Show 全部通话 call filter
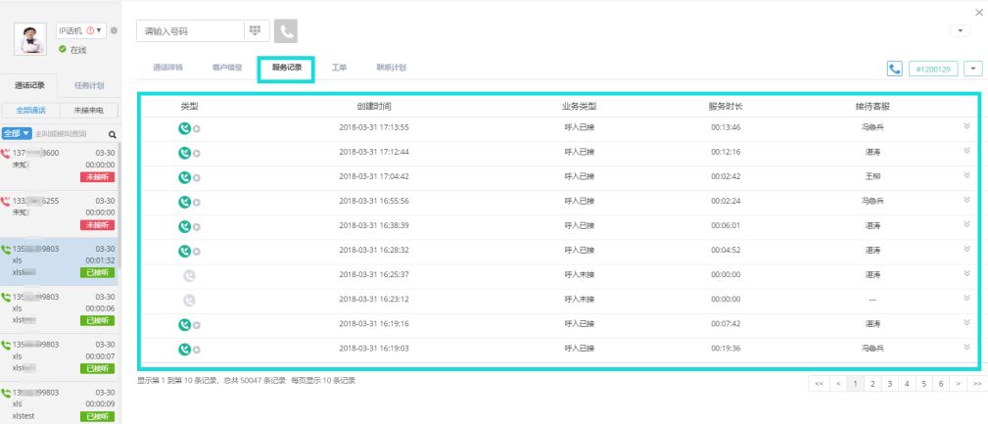988x424 pixels. click(31, 111)
